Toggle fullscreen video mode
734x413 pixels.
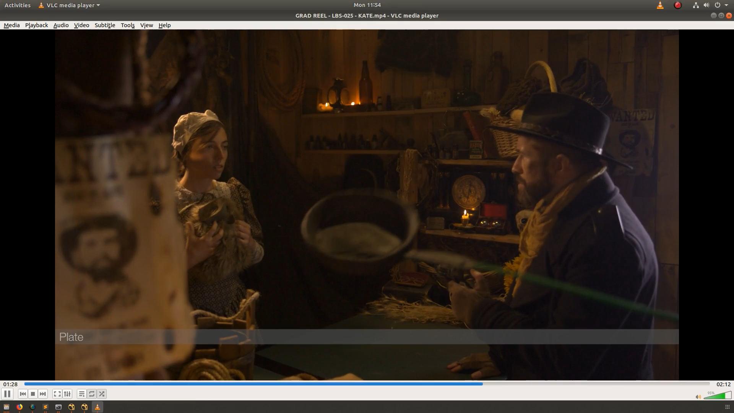(57, 394)
